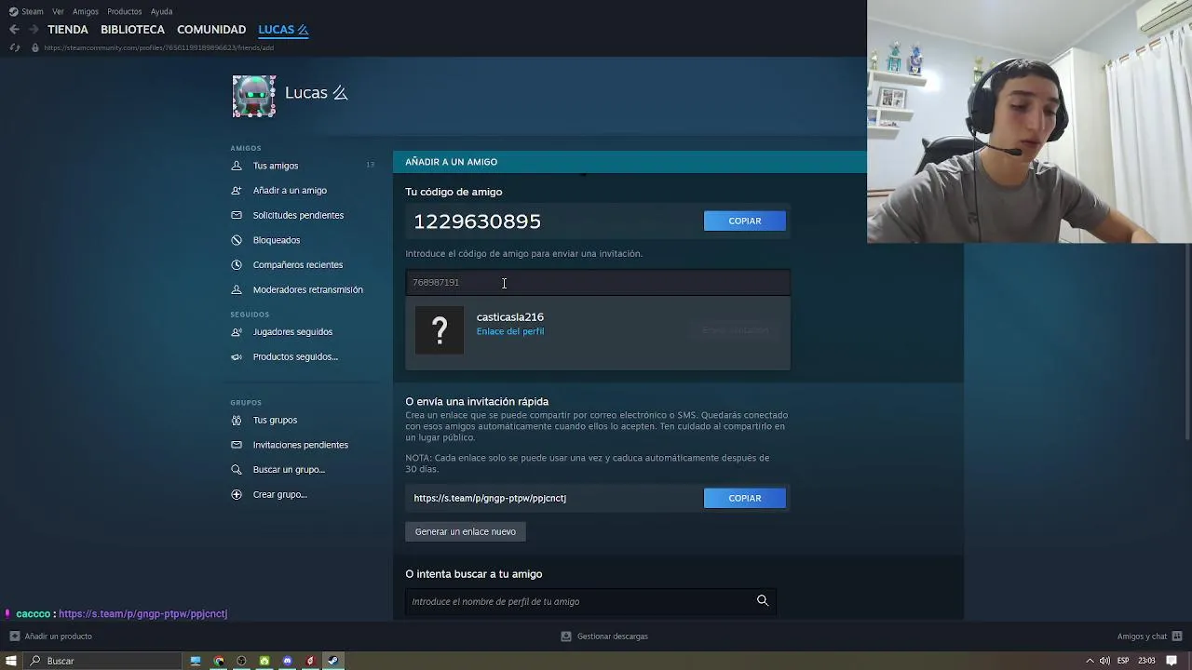Click the Lucas profile name
This screenshot has height=670, width=1192.
point(317,93)
